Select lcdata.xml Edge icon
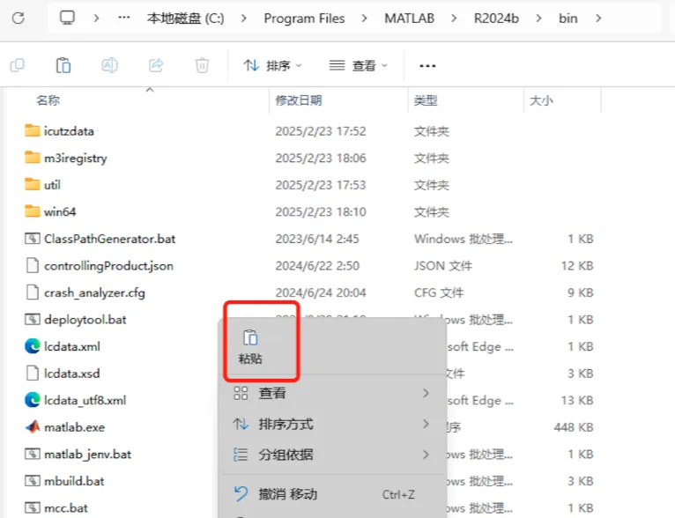 pos(33,346)
